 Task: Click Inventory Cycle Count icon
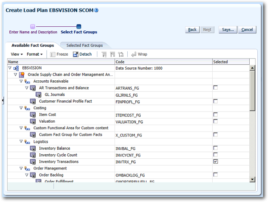(33, 155)
